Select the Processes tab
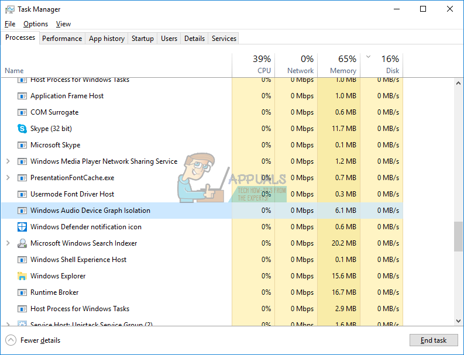The height and width of the screenshot is (355, 464). [x=20, y=37]
